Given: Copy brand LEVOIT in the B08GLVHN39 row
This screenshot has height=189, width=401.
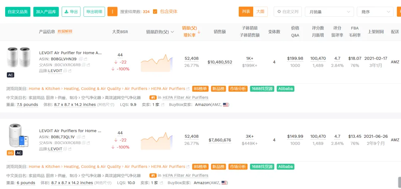Looking at the screenshot, I should coord(65,71).
